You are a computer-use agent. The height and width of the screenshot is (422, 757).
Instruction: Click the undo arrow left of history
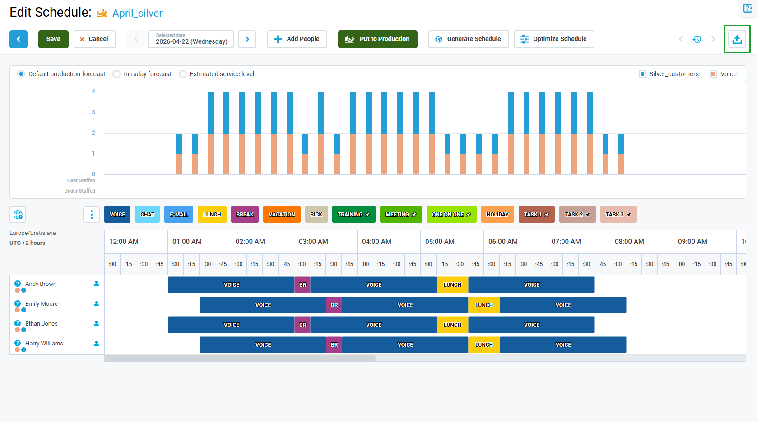point(681,39)
